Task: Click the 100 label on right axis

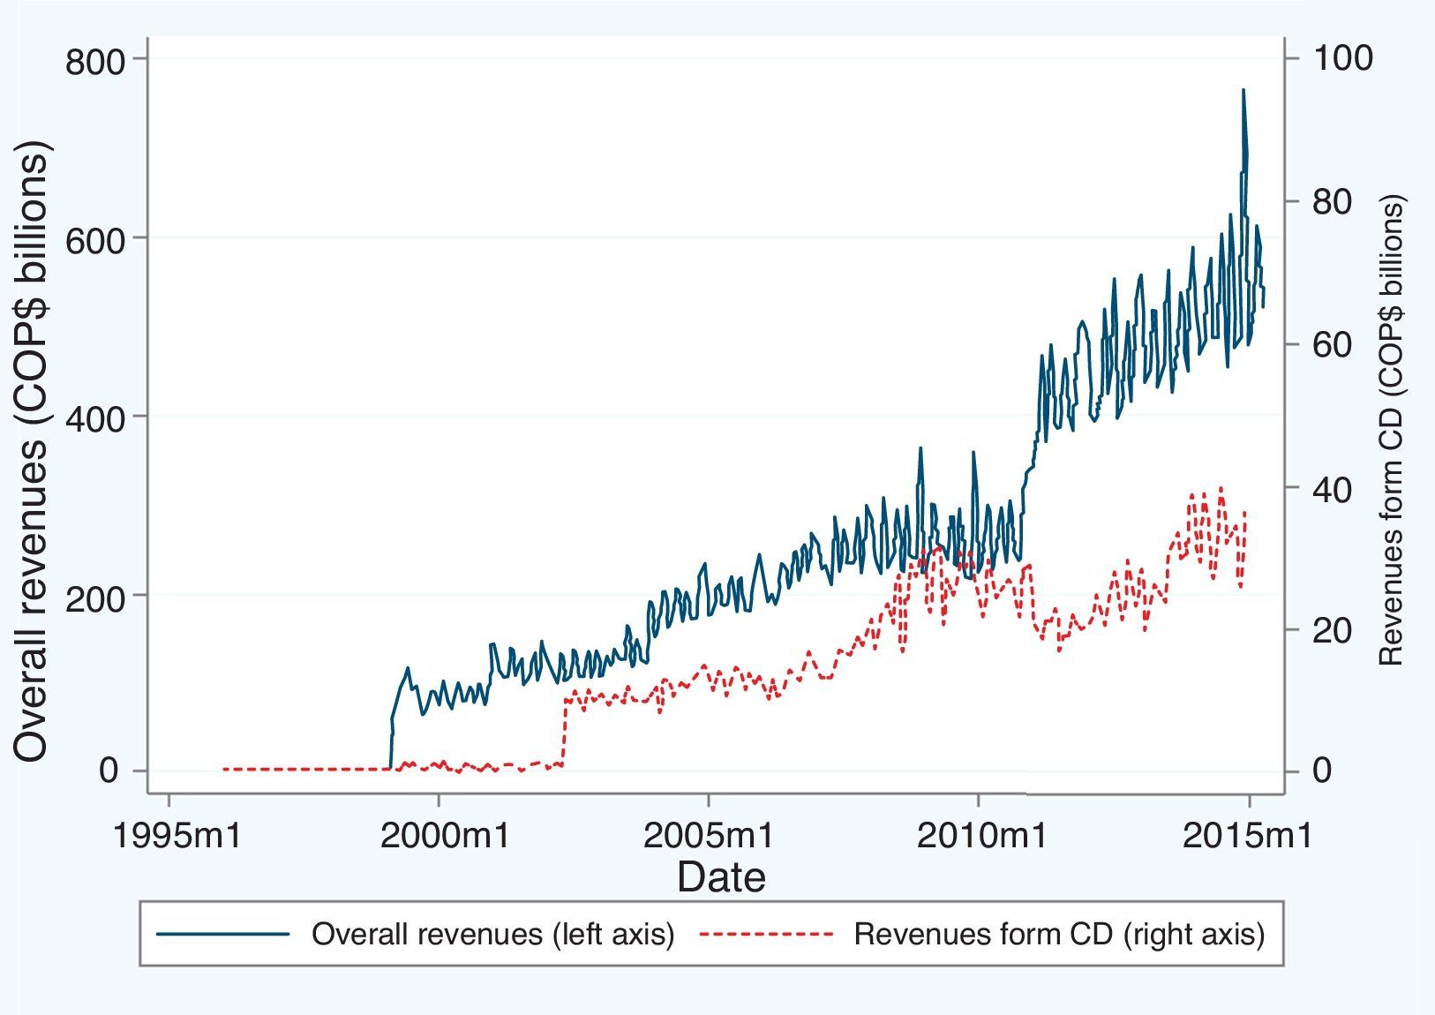Action: [x=1343, y=58]
